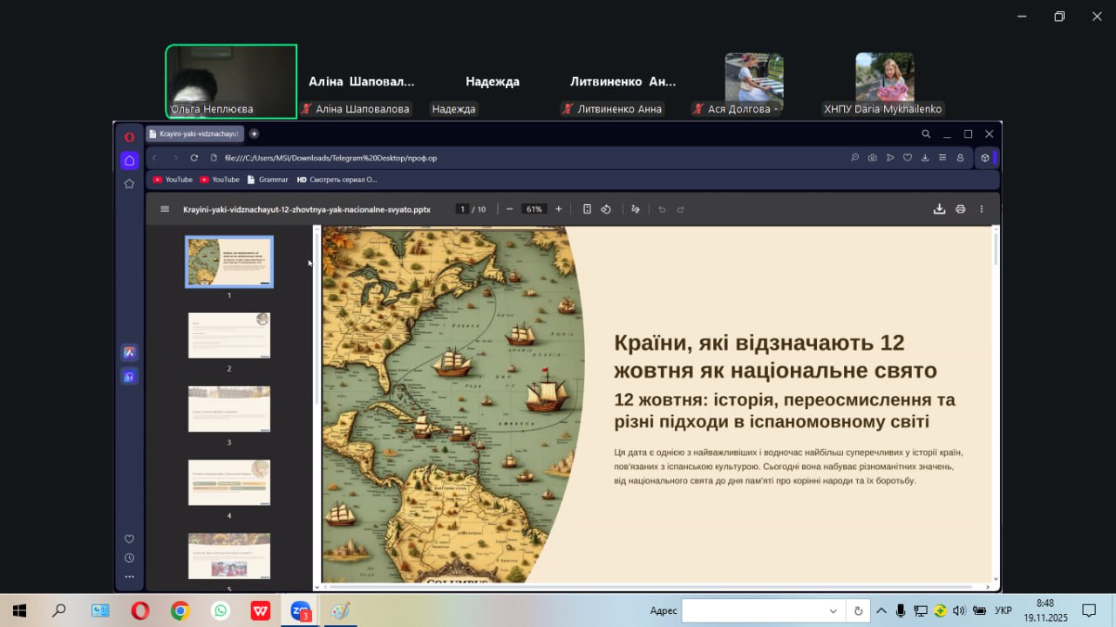Select the Krayini-yaki-vidznachayut browser tab
The image size is (1116, 627).
click(195, 134)
